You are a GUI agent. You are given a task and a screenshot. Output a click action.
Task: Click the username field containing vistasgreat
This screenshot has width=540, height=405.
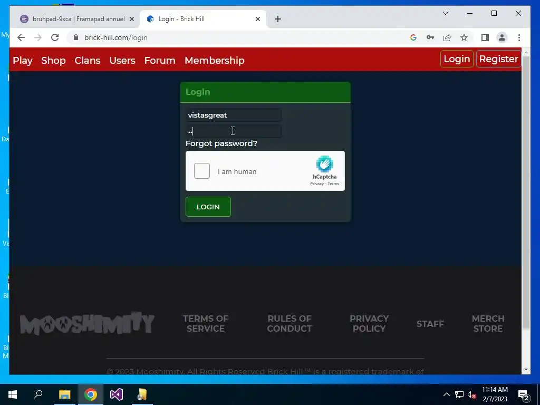coord(234,115)
